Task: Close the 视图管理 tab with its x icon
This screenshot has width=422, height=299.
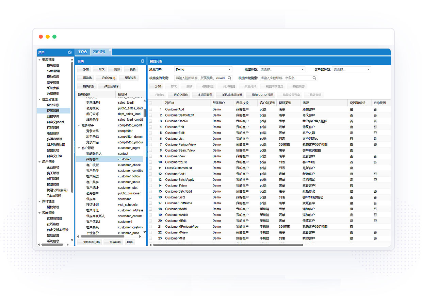Action: pos(110,51)
